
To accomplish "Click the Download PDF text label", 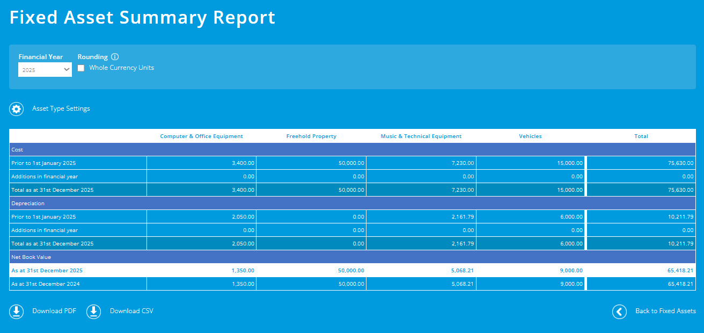I will point(54,311).
